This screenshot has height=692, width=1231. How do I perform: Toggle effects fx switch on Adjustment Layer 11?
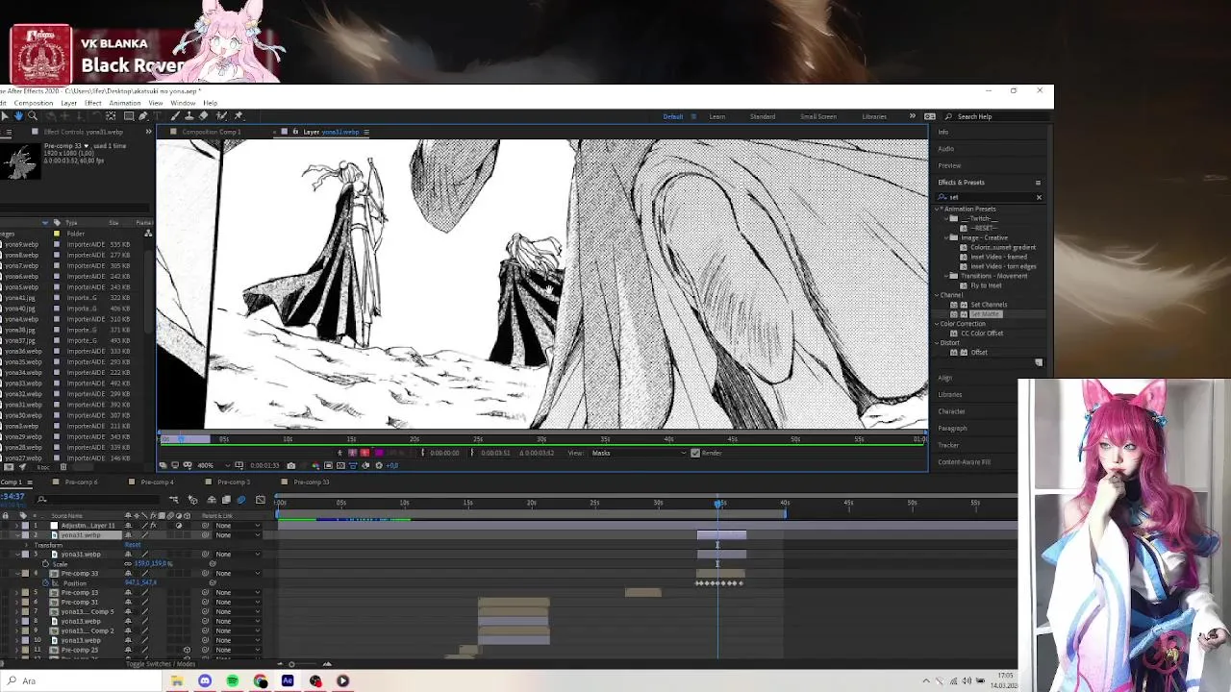coord(153,526)
